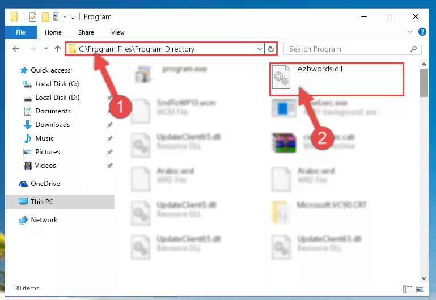Refresh the current folder view
The image size is (436, 300).
[270, 49]
